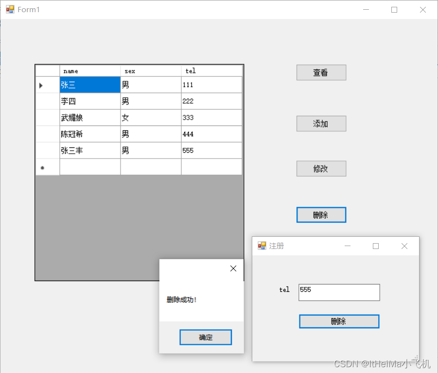Select the tel cell 222
The width and height of the screenshot is (438, 373).
pos(212,101)
